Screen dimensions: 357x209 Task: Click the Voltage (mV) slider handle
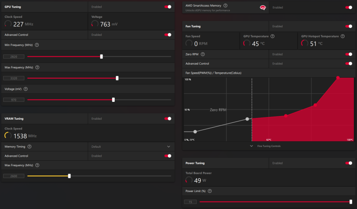pyautogui.click(x=113, y=100)
